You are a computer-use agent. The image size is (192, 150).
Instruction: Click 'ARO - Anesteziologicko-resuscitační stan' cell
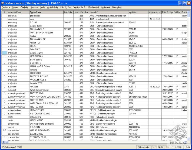[108, 16]
